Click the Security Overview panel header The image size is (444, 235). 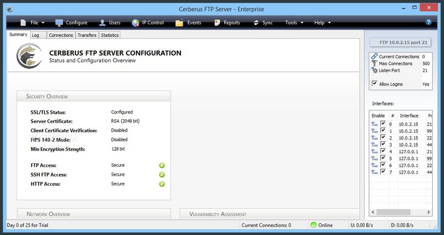pos(94,96)
